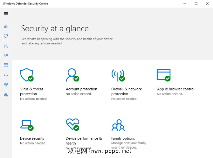This screenshot has width=213, height=158.
Task: Select the shield icon in sidebar
Action: coord(6,36)
